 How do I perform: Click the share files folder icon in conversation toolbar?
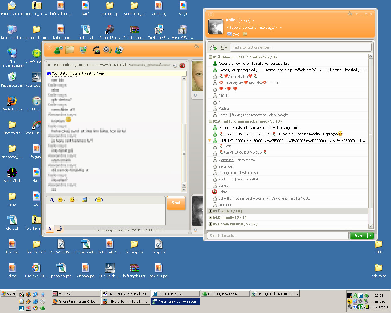point(70,50)
